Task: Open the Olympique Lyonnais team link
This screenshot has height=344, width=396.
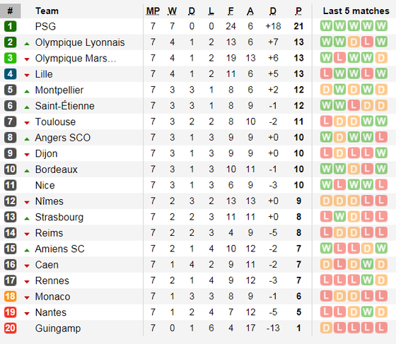Action: click(x=80, y=42)
